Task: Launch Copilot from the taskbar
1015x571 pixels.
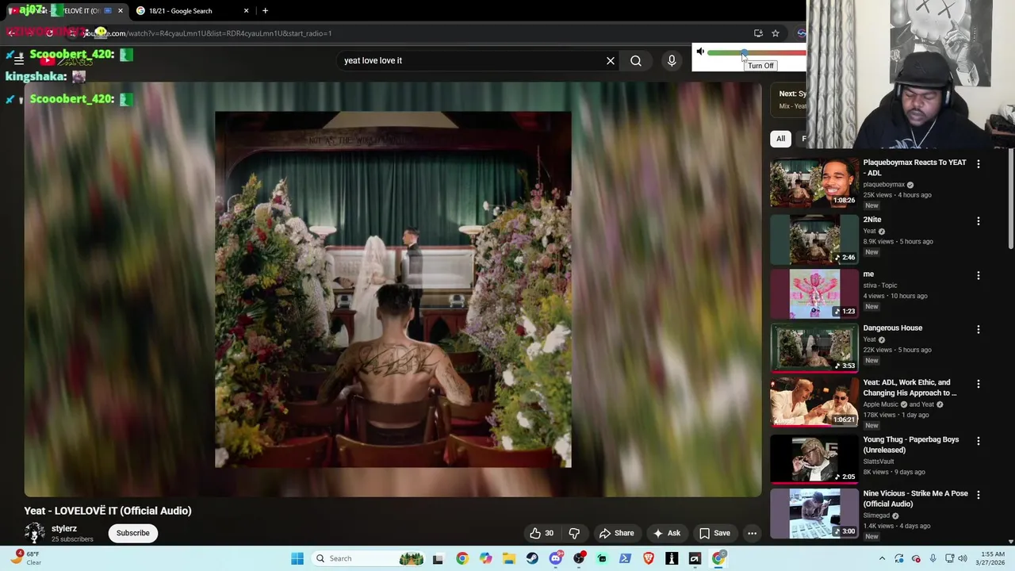Action: [x=485, y=558]
